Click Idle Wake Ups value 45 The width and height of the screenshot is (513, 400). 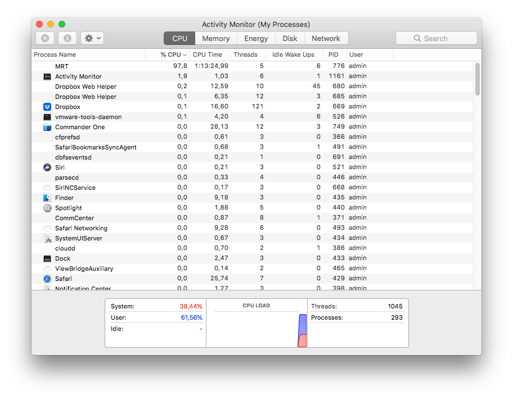316,87
